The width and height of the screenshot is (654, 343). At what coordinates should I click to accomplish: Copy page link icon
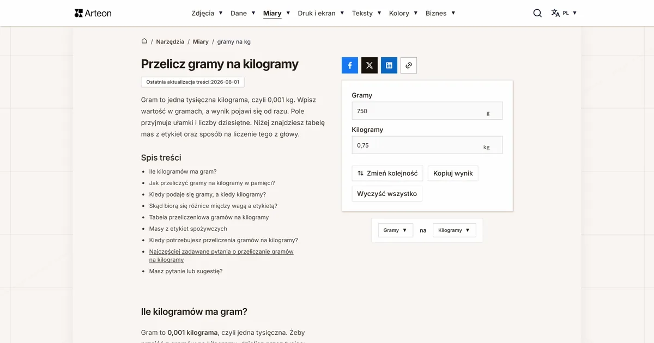pyautogui.click(x=409, y=65)
